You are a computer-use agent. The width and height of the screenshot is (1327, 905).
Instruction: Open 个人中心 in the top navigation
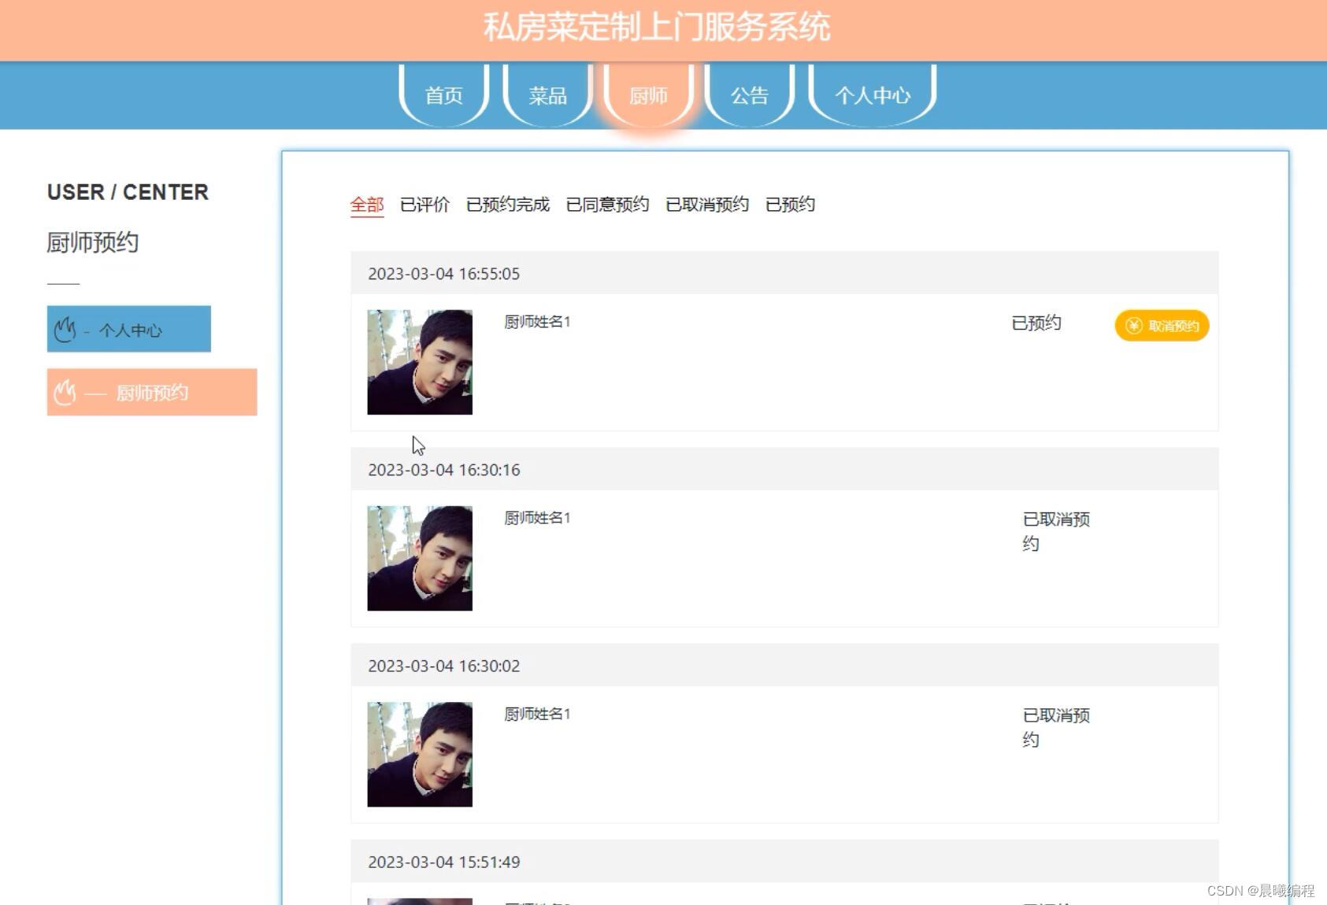[x=873, y=95]
